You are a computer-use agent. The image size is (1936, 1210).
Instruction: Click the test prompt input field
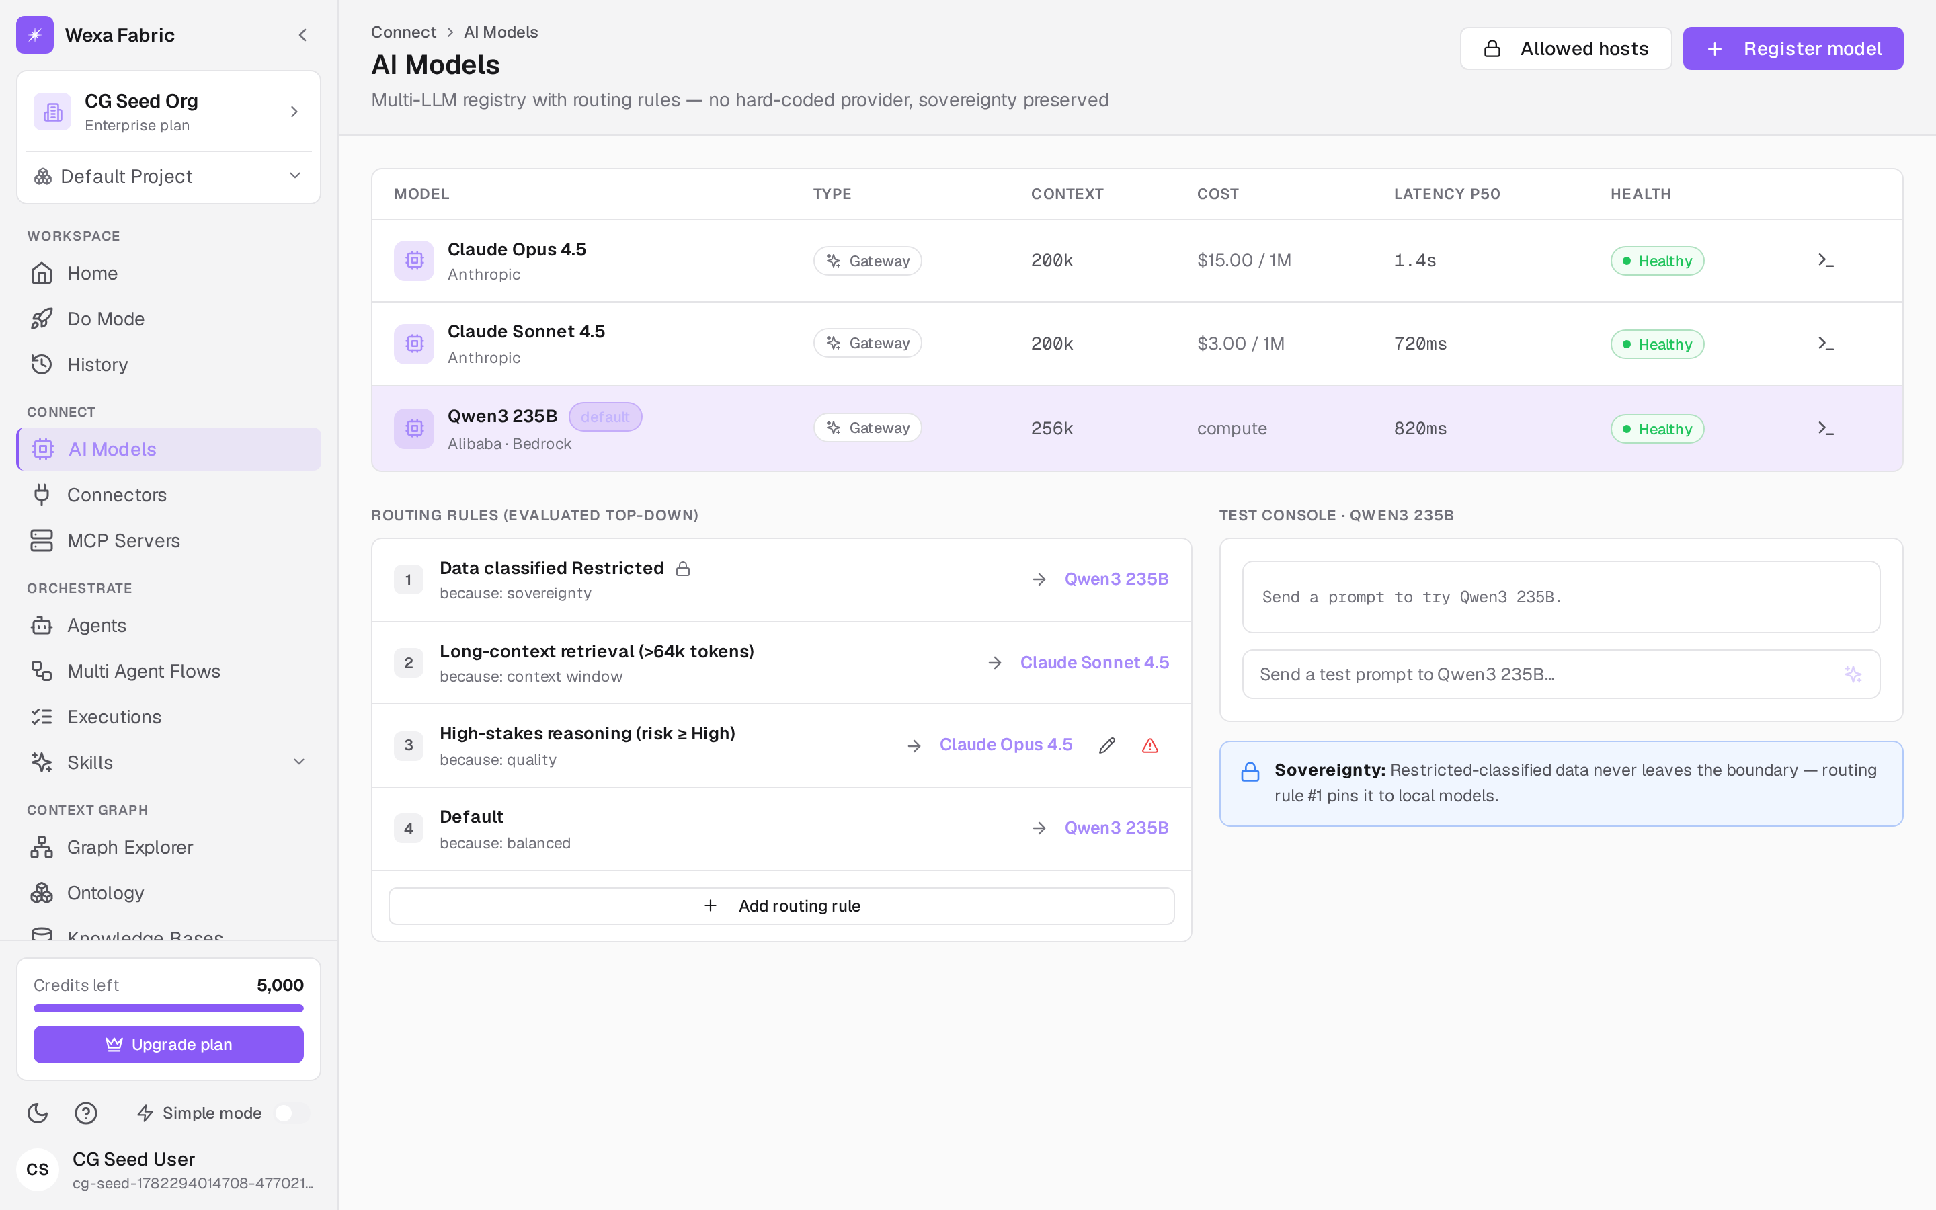(1561, 675)
